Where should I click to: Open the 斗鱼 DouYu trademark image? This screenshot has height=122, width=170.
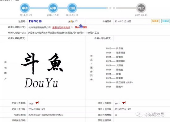click(x=42, y=70)
